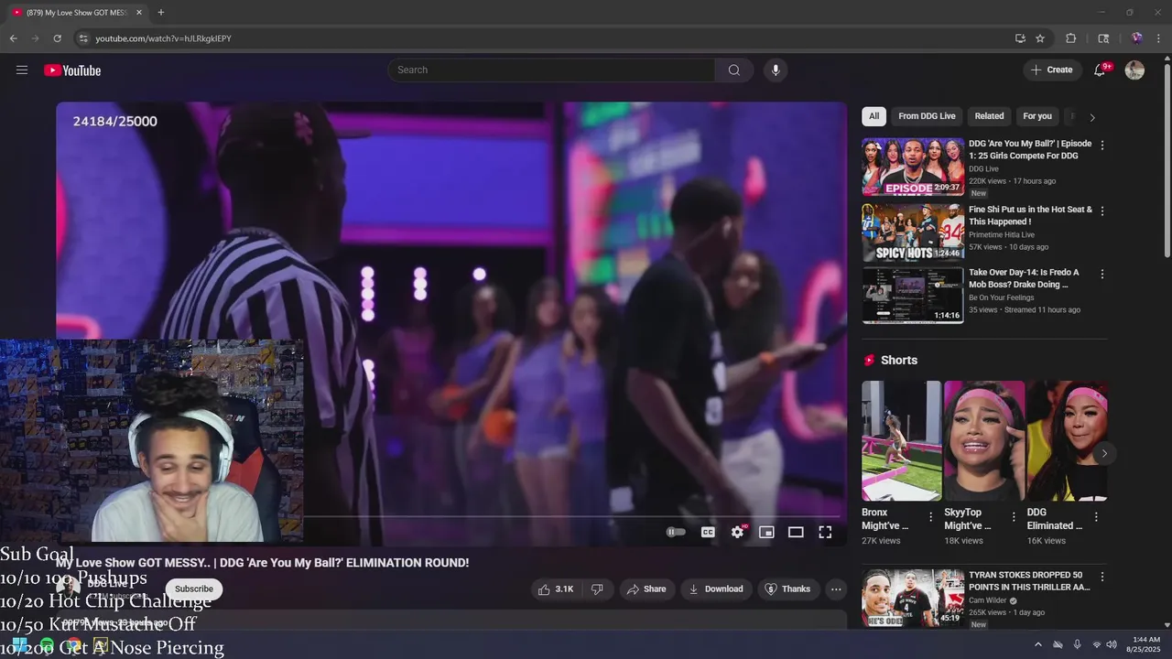This screenshot has height=659, width=1172.
Task: Open Take Over Day-14 video title
Action: 1024,278
